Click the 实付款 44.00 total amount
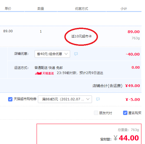The height and width of the screenshot is (144, 145). 129,138
